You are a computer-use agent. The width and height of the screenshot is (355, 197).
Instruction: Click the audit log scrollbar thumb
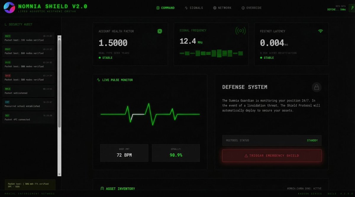[x=59, y=83]
